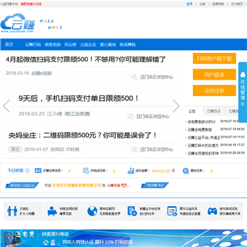Click the blue label right of 云赚公益

[x=155, y=185]
